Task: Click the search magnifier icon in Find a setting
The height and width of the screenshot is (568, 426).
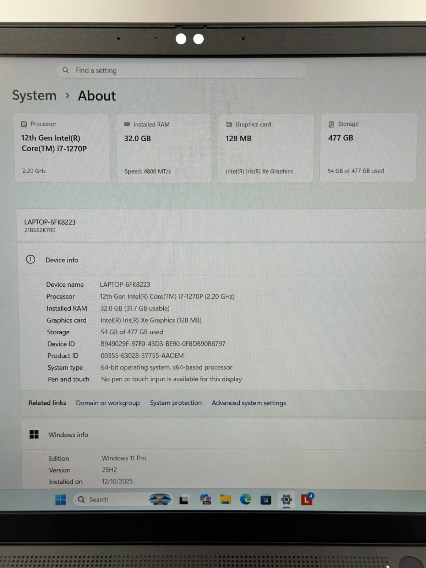Action: [x=66, y=70]
